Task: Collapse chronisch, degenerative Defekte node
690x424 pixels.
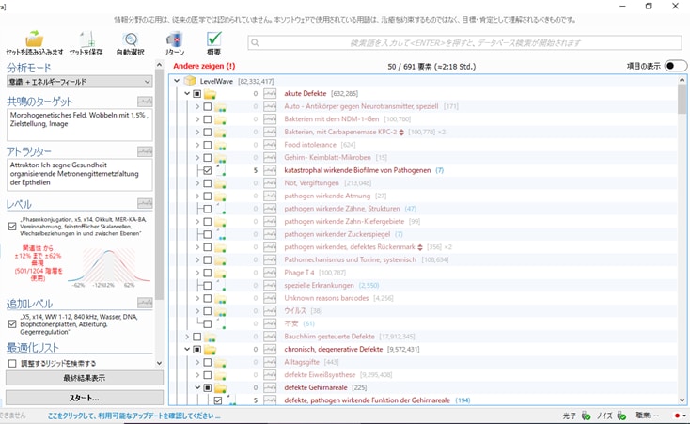Action: [187, 350]
